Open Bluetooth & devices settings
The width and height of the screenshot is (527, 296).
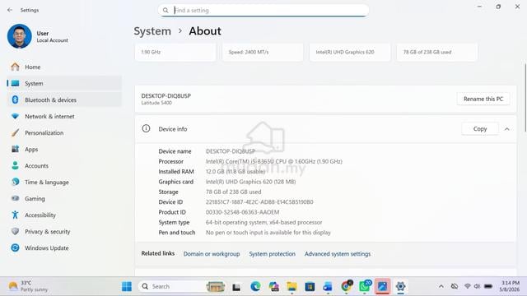pyautogui.click(x=64, y=100)
